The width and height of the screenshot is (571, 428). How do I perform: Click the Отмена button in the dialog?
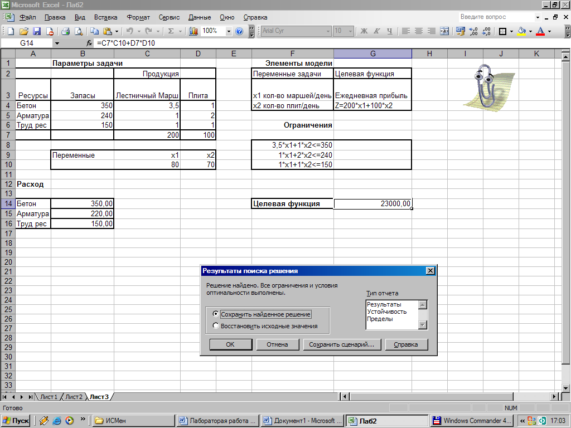coord(278,344)
